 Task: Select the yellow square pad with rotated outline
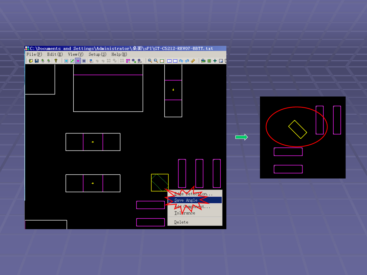tap(160, 183)
